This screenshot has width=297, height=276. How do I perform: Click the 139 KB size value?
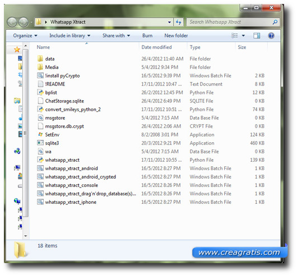257,160
